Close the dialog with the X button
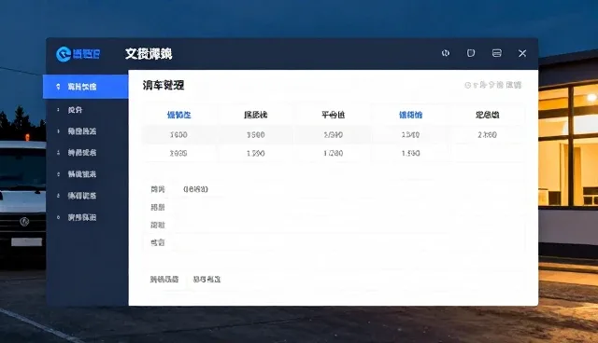 pos(522,53)
